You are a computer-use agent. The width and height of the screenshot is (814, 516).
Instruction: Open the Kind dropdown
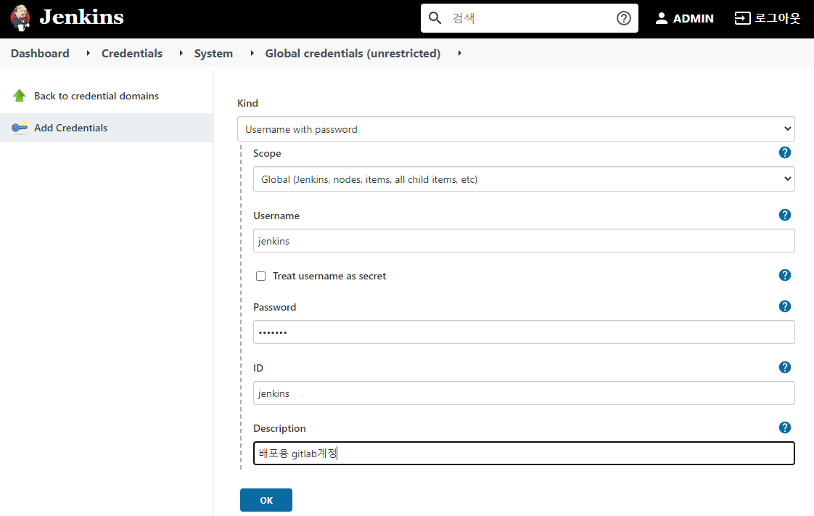[516, 128]
